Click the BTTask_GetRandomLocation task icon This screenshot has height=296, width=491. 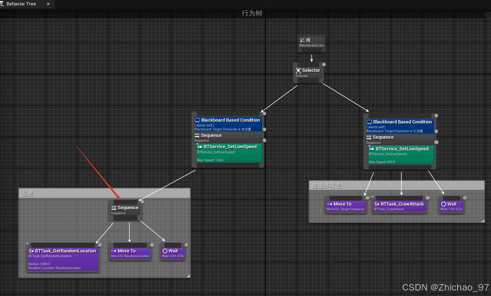[x=31, y=251]
